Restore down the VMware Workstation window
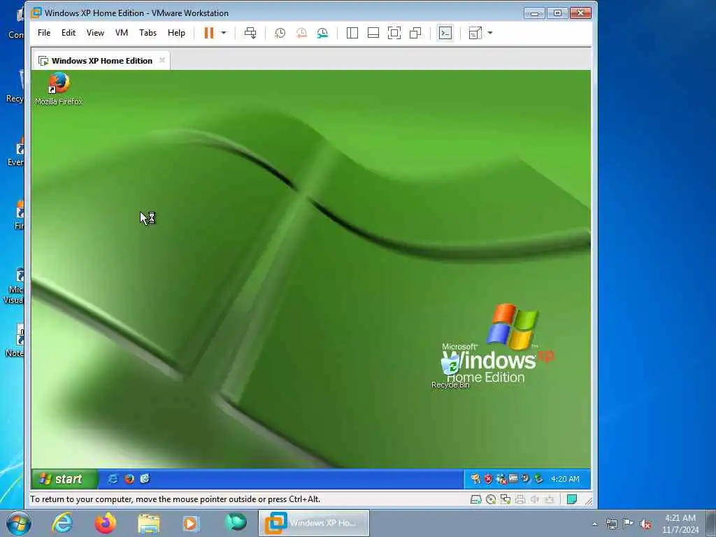Image resolution: width=716 pixels, height=537 pixels. point(557,13)
